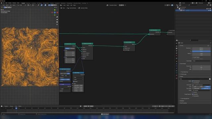Click the blue Z axis gizmo ball
Screen dimensions: 212x119
pyautogui.click(x=55, y=13)
